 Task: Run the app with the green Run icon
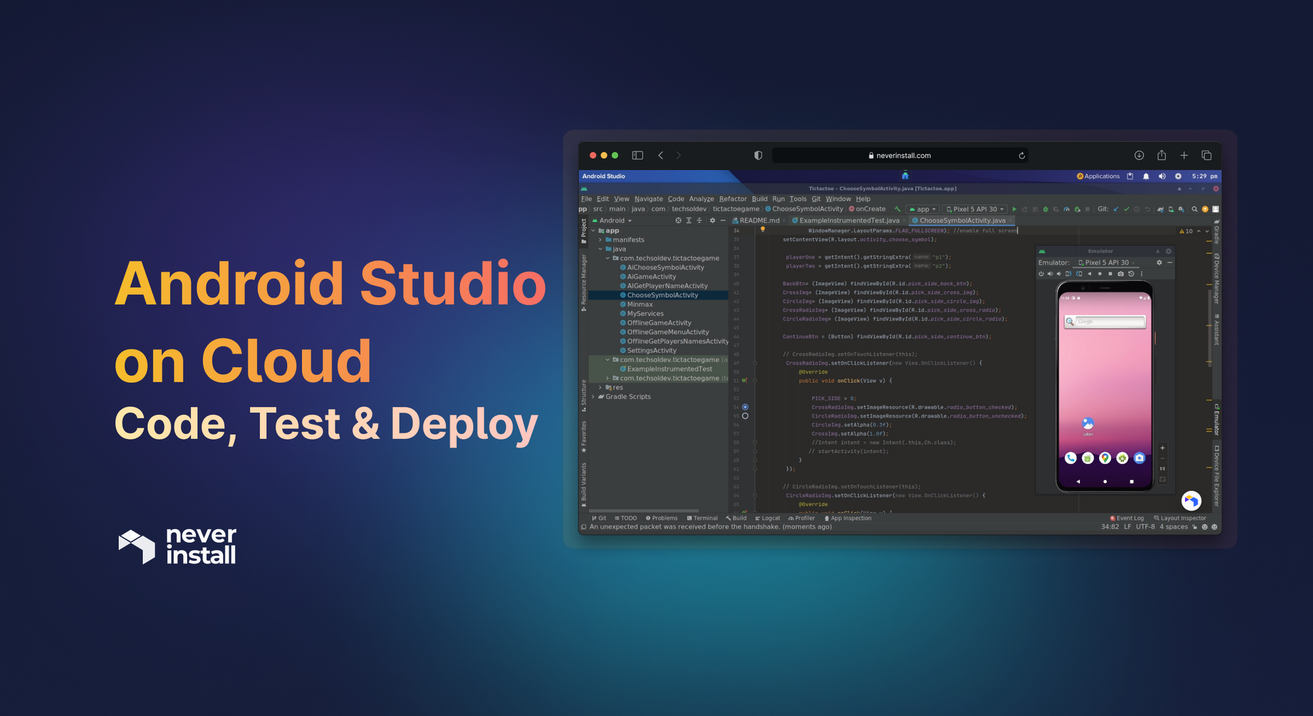(x=1015, y=210)
